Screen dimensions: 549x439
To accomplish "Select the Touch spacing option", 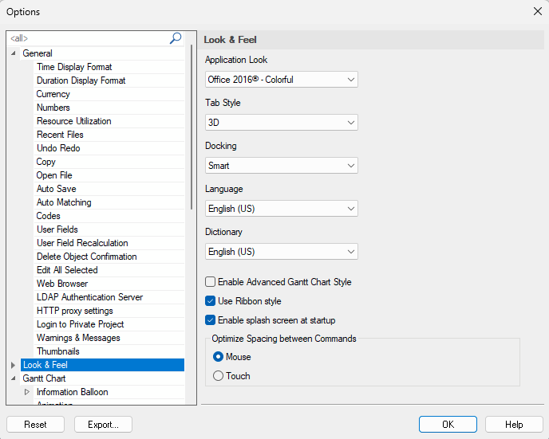I will (x=219, y=376).
